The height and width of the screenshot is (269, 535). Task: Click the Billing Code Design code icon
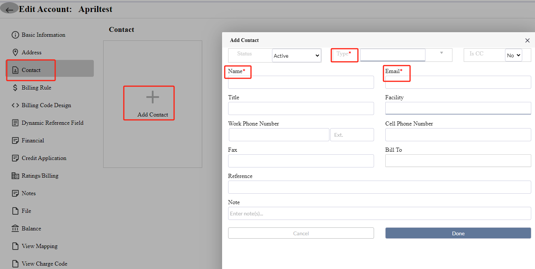15,105
